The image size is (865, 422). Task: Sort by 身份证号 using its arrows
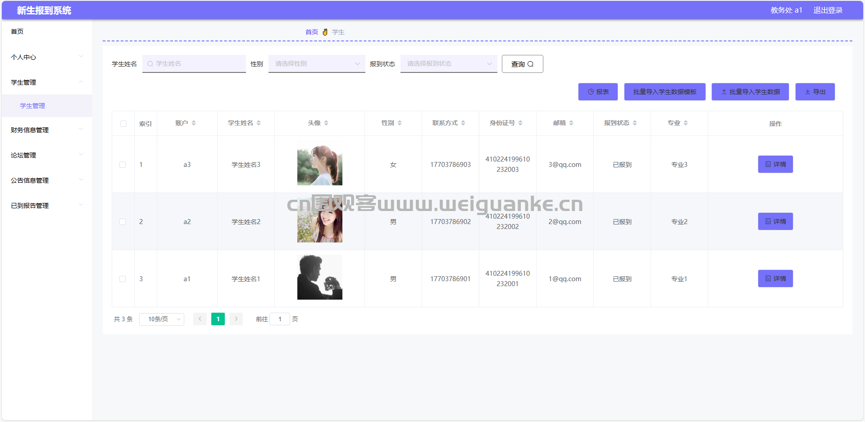coord(520,123)
